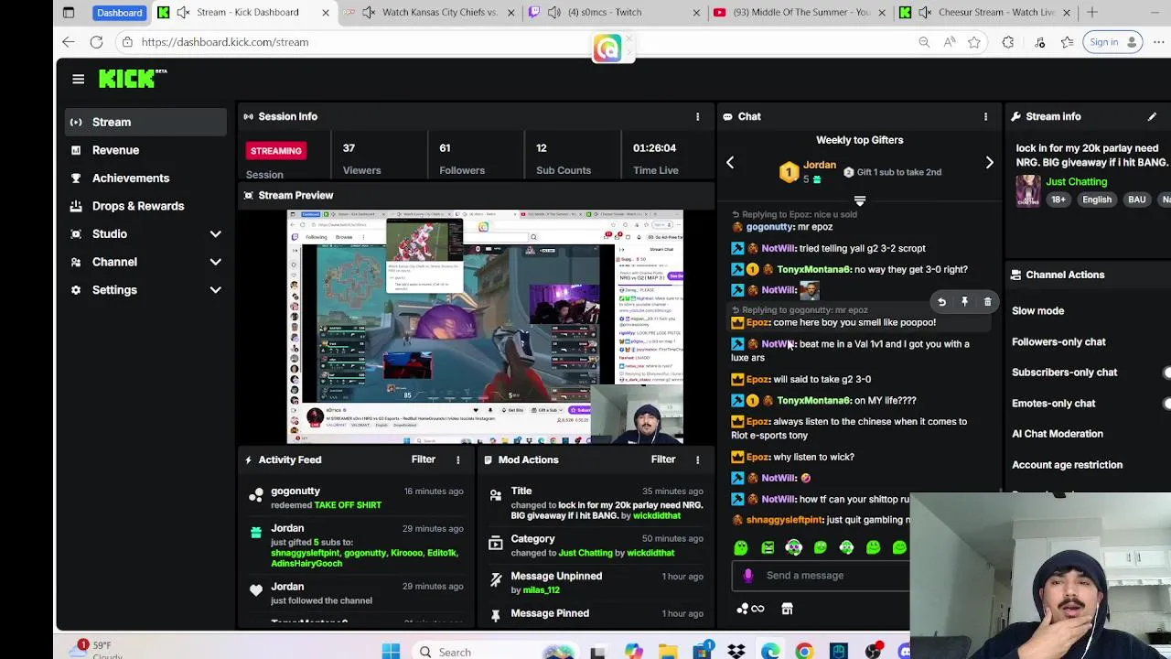This screenshot has width=1171, height=659.
Task: Click the Dashboard workspace label
Action: [119, 13]
